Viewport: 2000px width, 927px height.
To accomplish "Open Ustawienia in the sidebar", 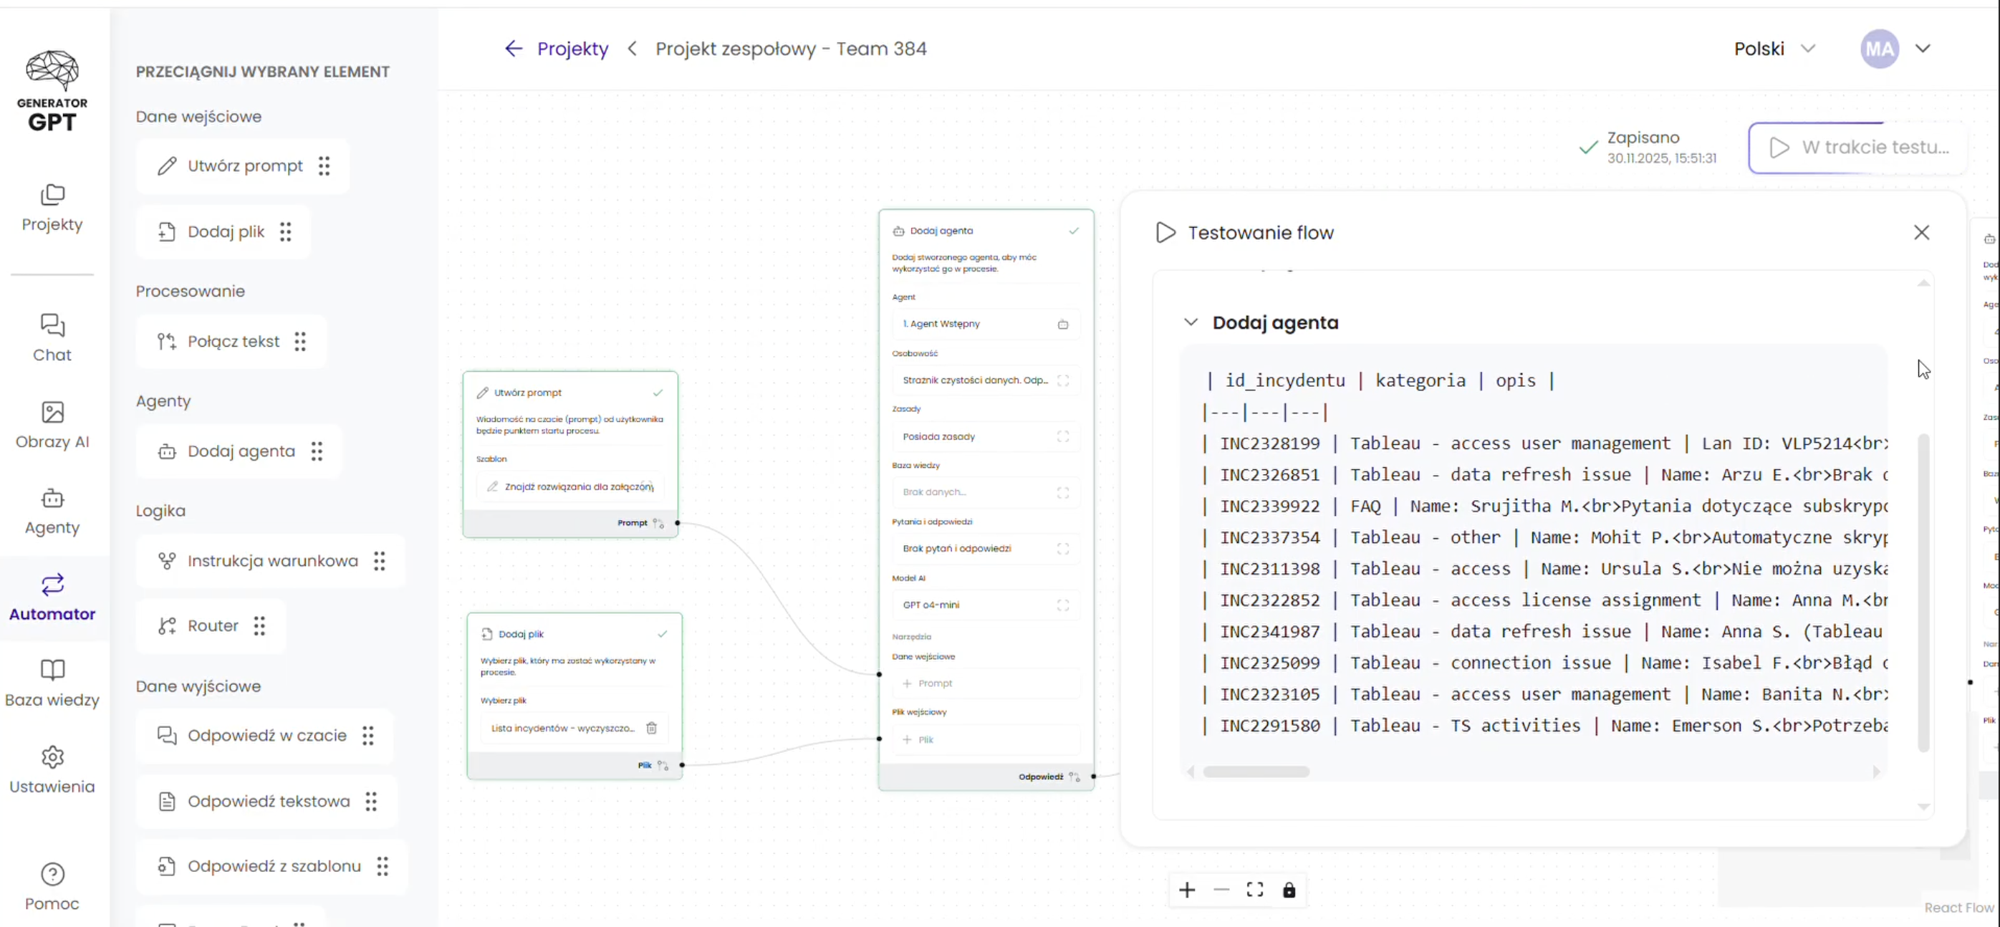I will pos(52,769).
